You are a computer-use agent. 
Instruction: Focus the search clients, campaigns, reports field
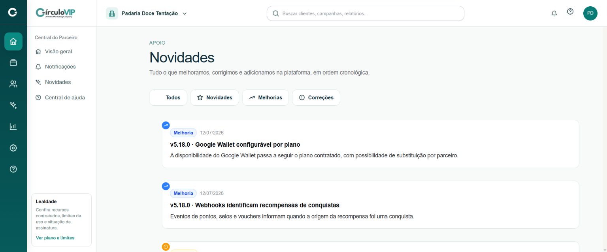pos(366,13)
